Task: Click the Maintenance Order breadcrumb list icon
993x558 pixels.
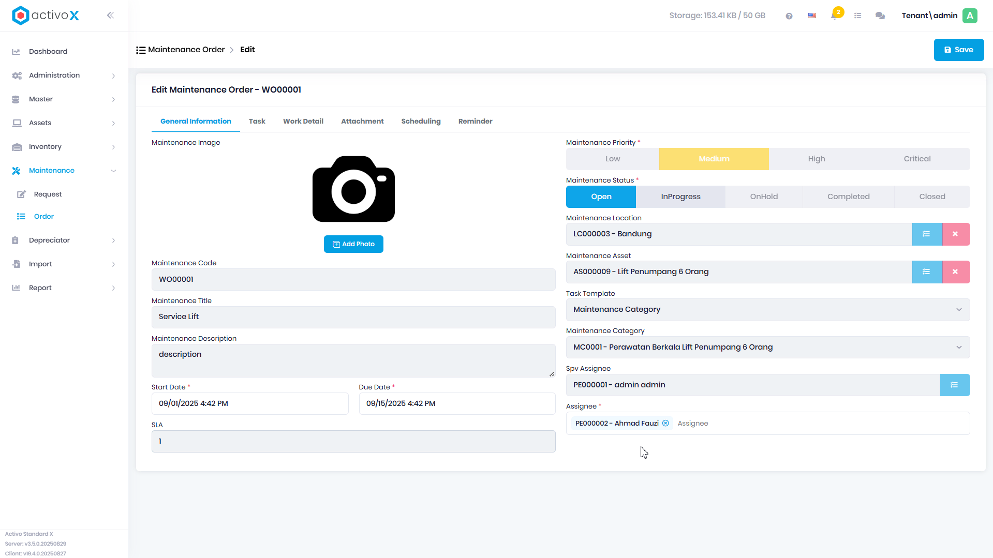Action: tap(141, 50)
